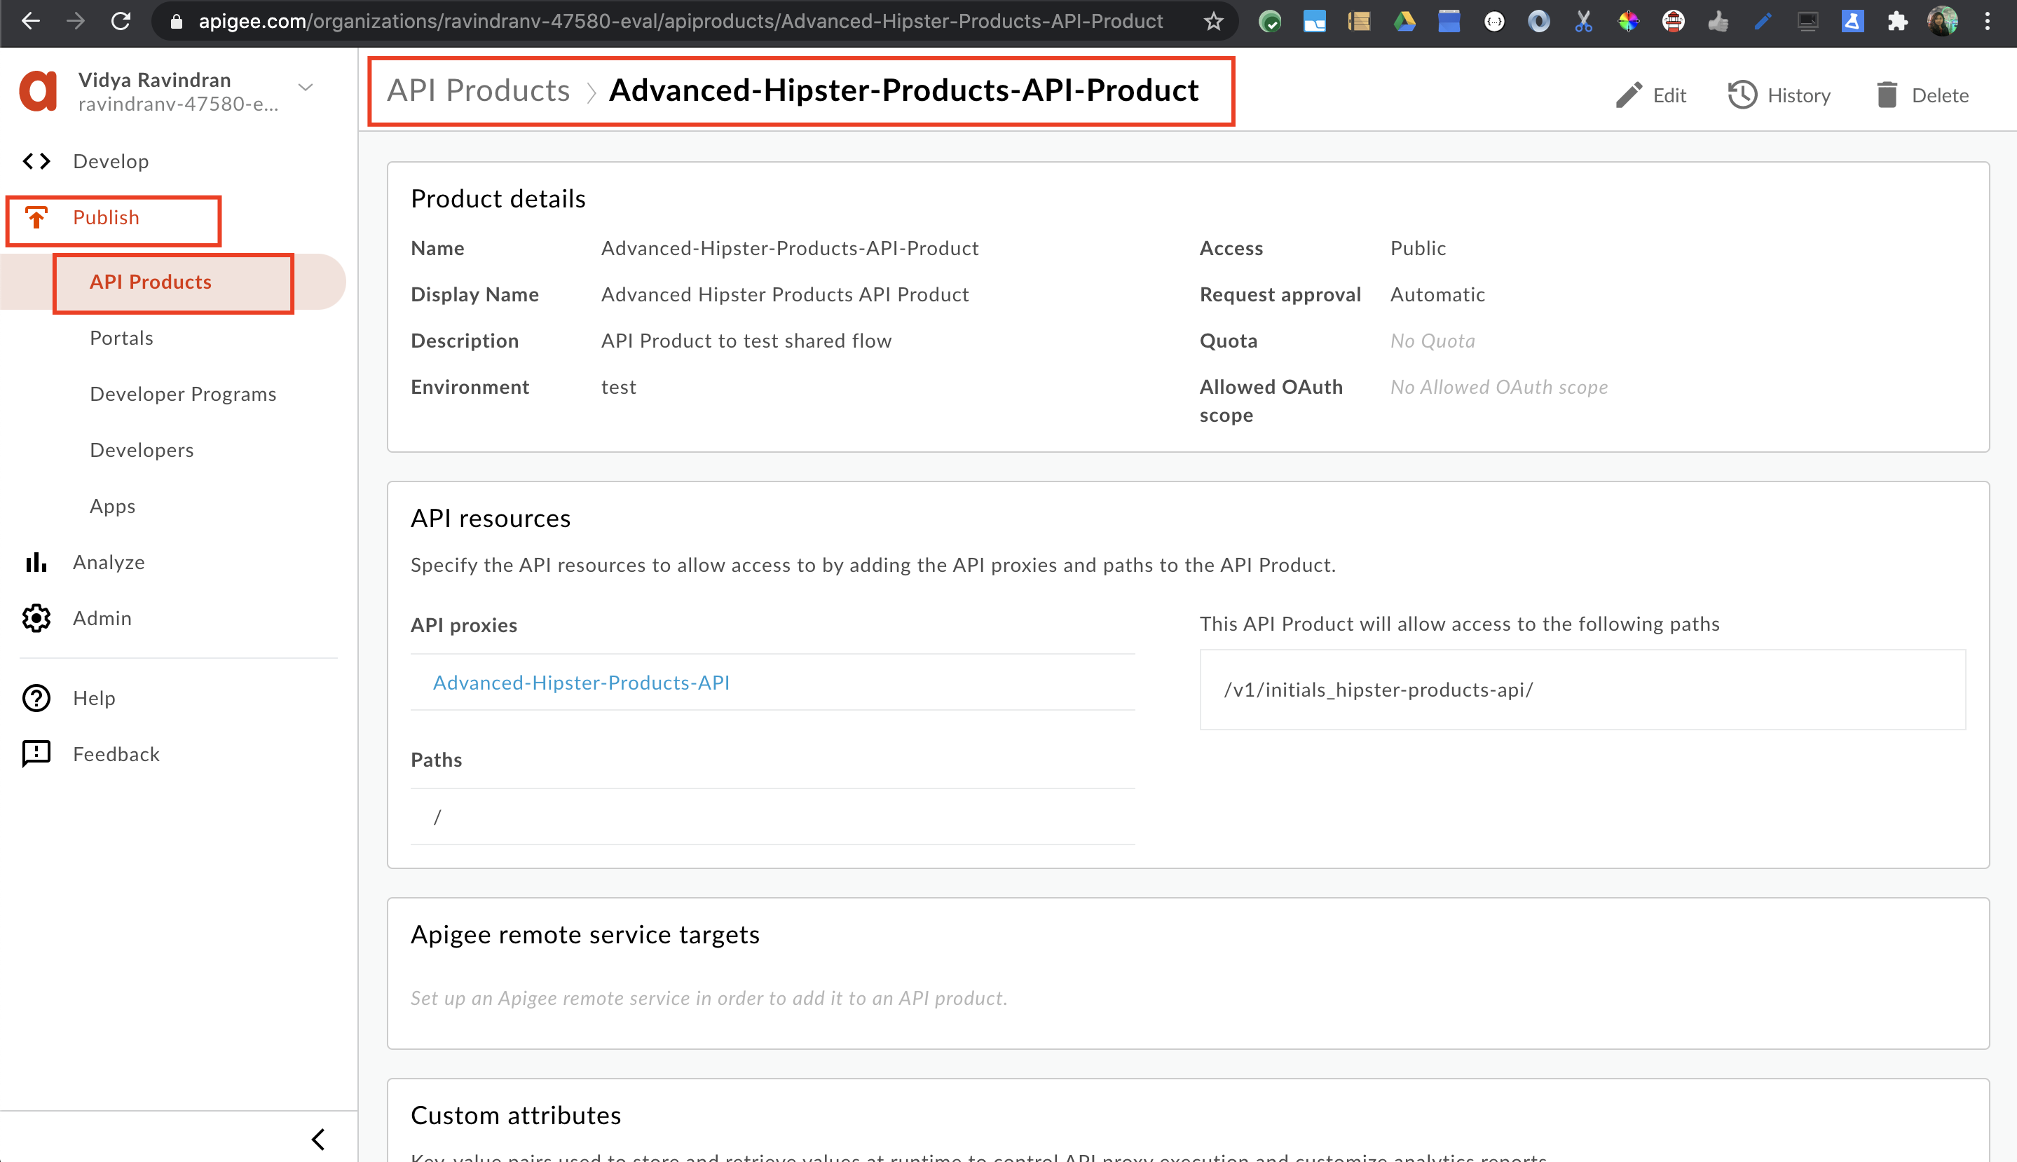Select API Products in the sidebar
Screen dimensions: 2017x1162
[x=151, y=282]
